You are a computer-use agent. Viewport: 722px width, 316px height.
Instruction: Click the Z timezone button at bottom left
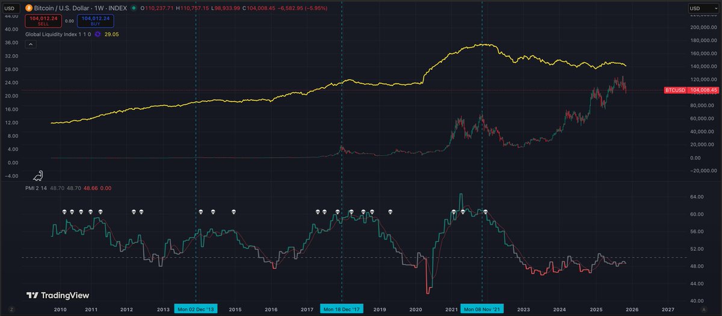(x=11, y=309)
